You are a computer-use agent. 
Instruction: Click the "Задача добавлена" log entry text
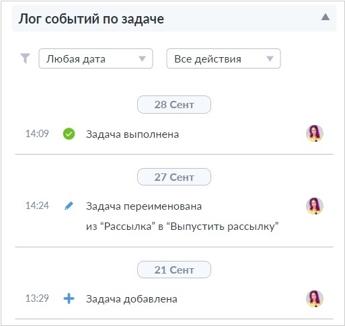click(x=132, y=299)
